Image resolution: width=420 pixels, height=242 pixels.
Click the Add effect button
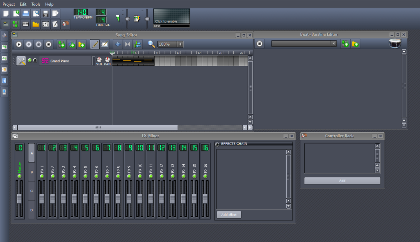point(229,214)
